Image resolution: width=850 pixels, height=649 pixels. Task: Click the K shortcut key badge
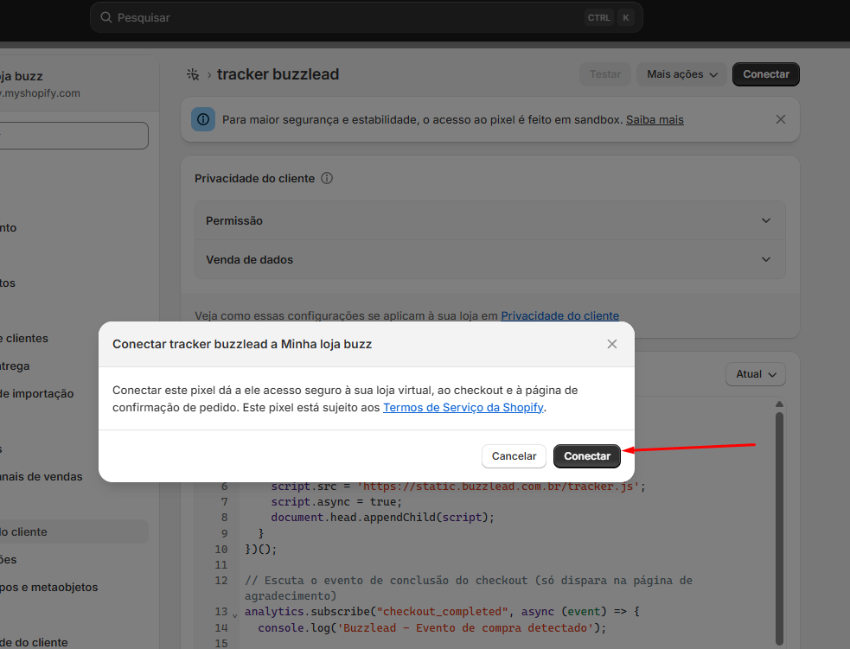(625, 17)
